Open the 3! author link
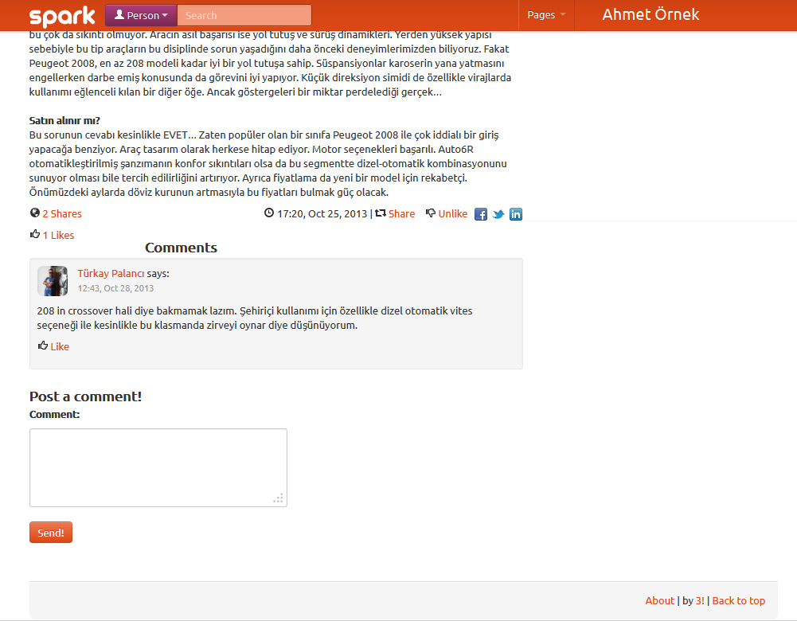 (700, 600)
